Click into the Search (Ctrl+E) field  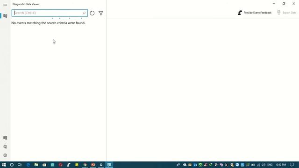click(50, 13)
